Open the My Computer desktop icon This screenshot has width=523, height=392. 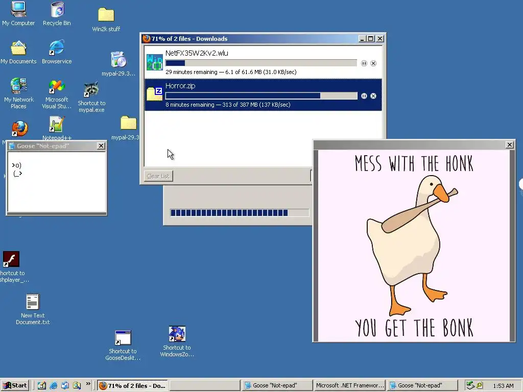click(x=18, y=13)
